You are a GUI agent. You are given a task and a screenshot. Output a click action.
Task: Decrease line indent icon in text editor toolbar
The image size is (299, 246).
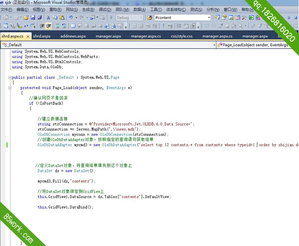(x=42, y=26)
